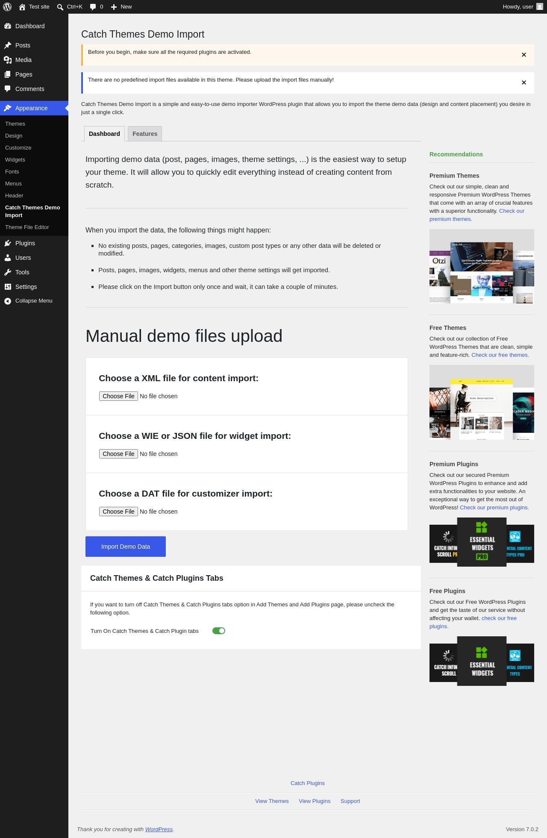This screenshot has width=547, height=838.
Task: Open search via magnifier icon
Action: click(x=60, y=7)
